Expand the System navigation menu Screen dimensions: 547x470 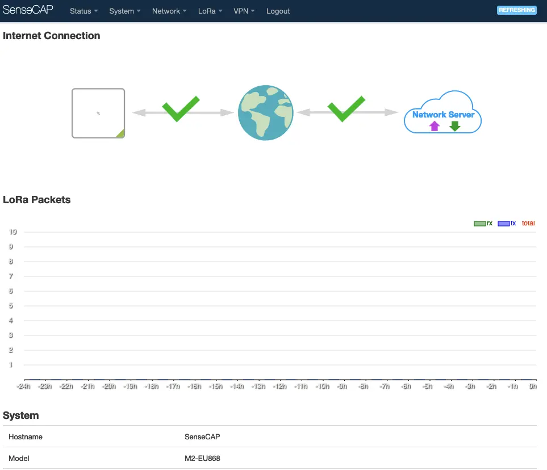(125, 11)
